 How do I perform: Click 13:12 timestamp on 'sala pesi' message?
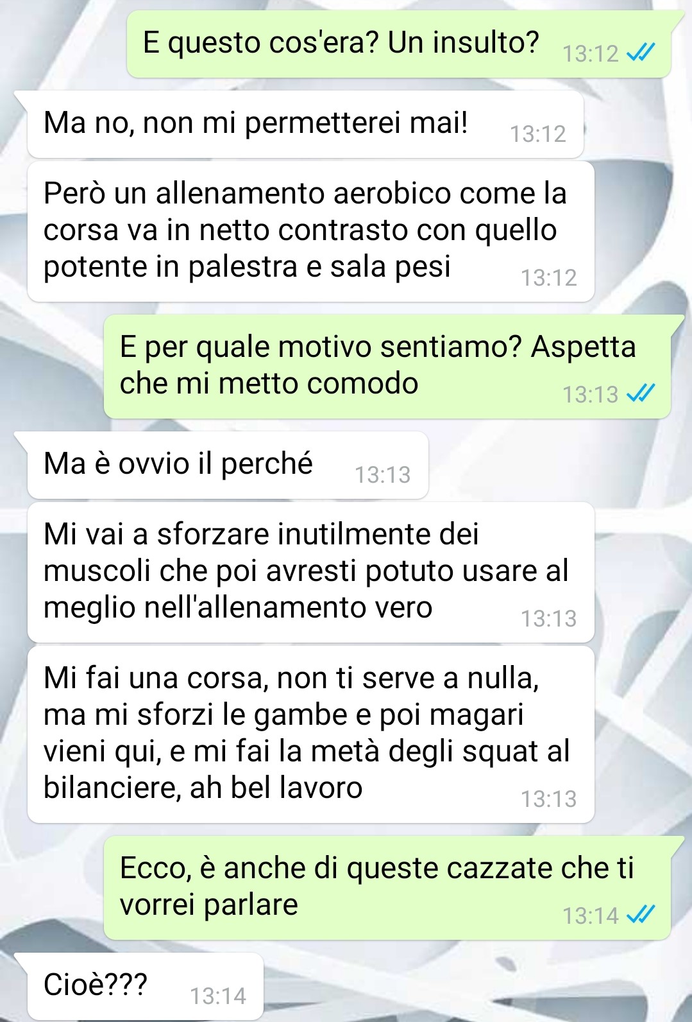click(x=549, y=277)
